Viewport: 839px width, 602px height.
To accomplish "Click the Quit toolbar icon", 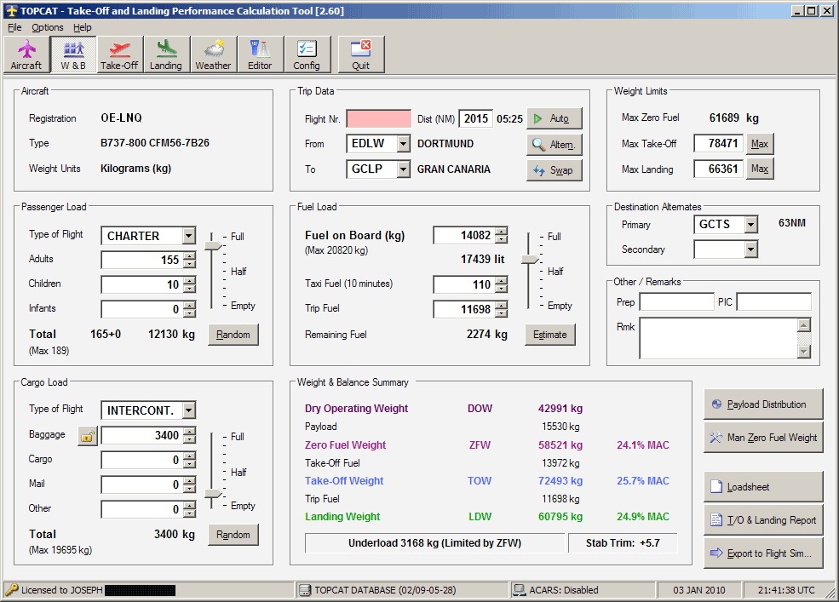I will click(361, 55).
